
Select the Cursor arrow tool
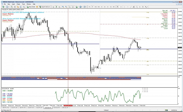(x=118, y=7)
